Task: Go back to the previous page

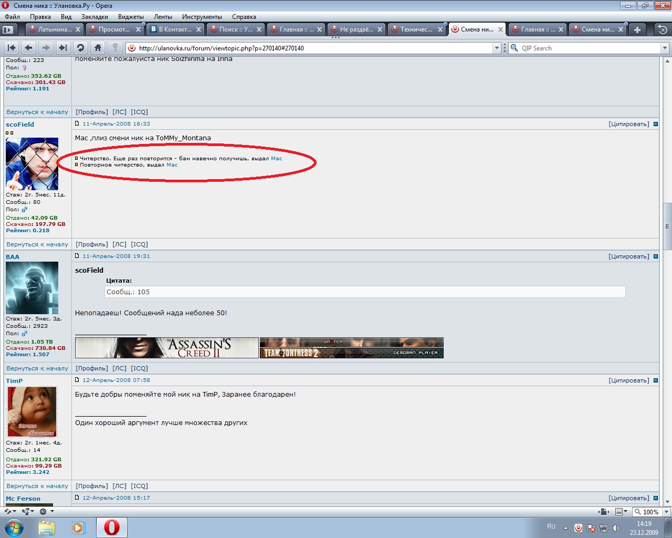Action: coord(29,48)
